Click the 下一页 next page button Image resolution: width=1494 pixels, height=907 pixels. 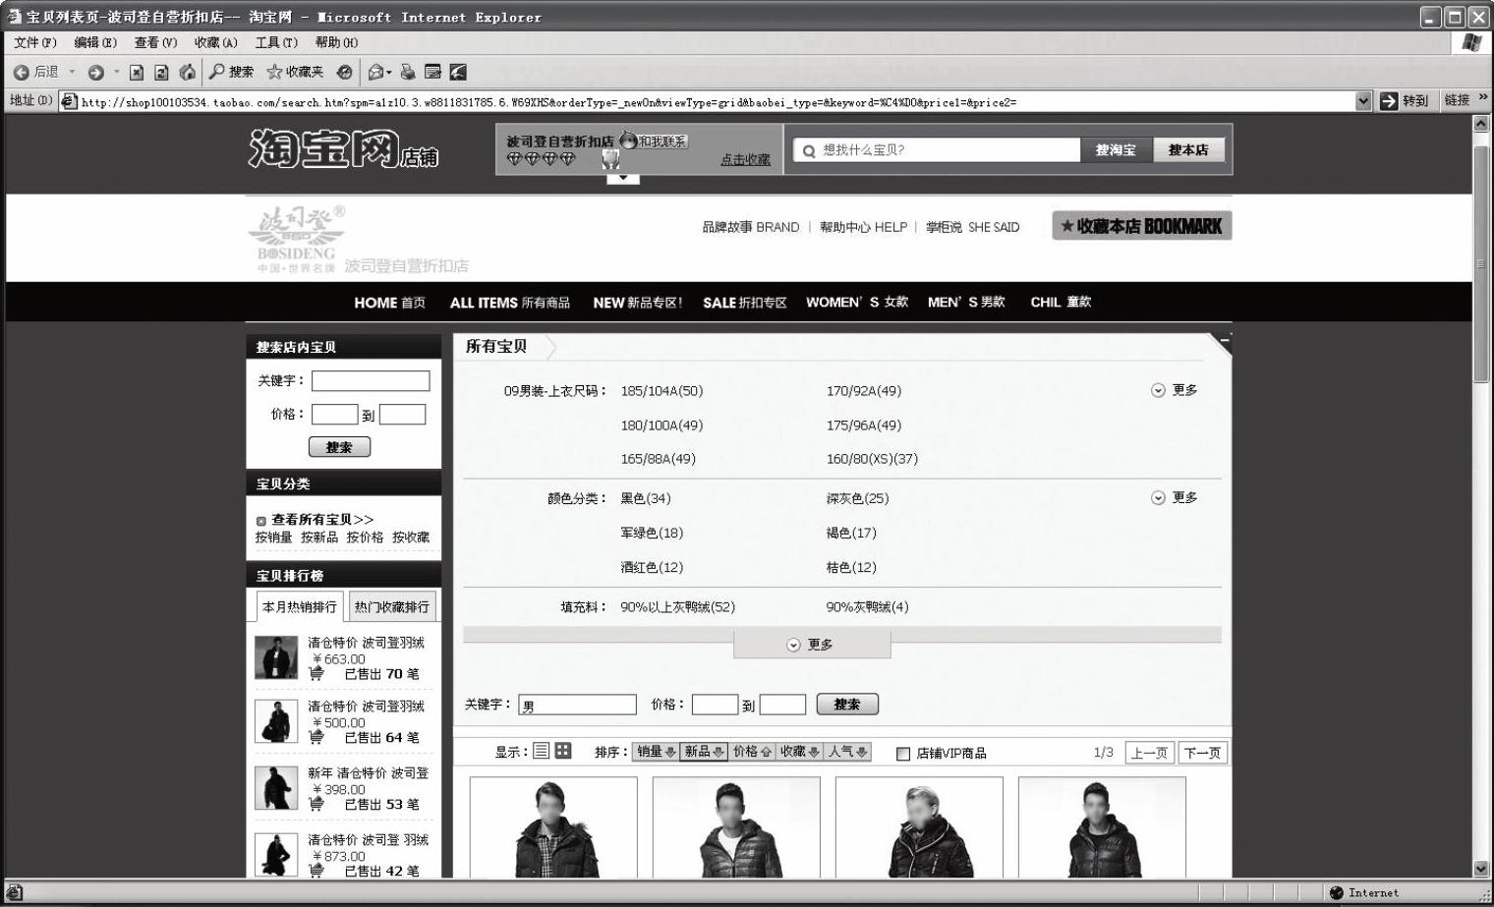coord(1202,753)
